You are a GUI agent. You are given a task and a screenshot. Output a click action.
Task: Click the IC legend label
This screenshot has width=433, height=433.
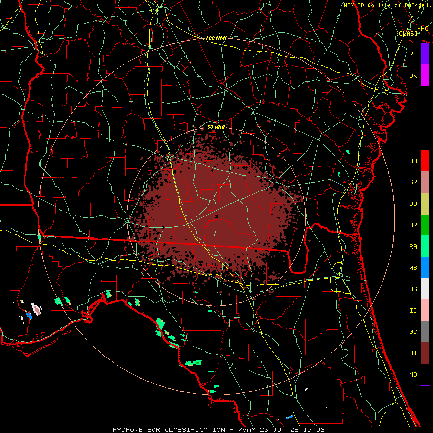413,310
